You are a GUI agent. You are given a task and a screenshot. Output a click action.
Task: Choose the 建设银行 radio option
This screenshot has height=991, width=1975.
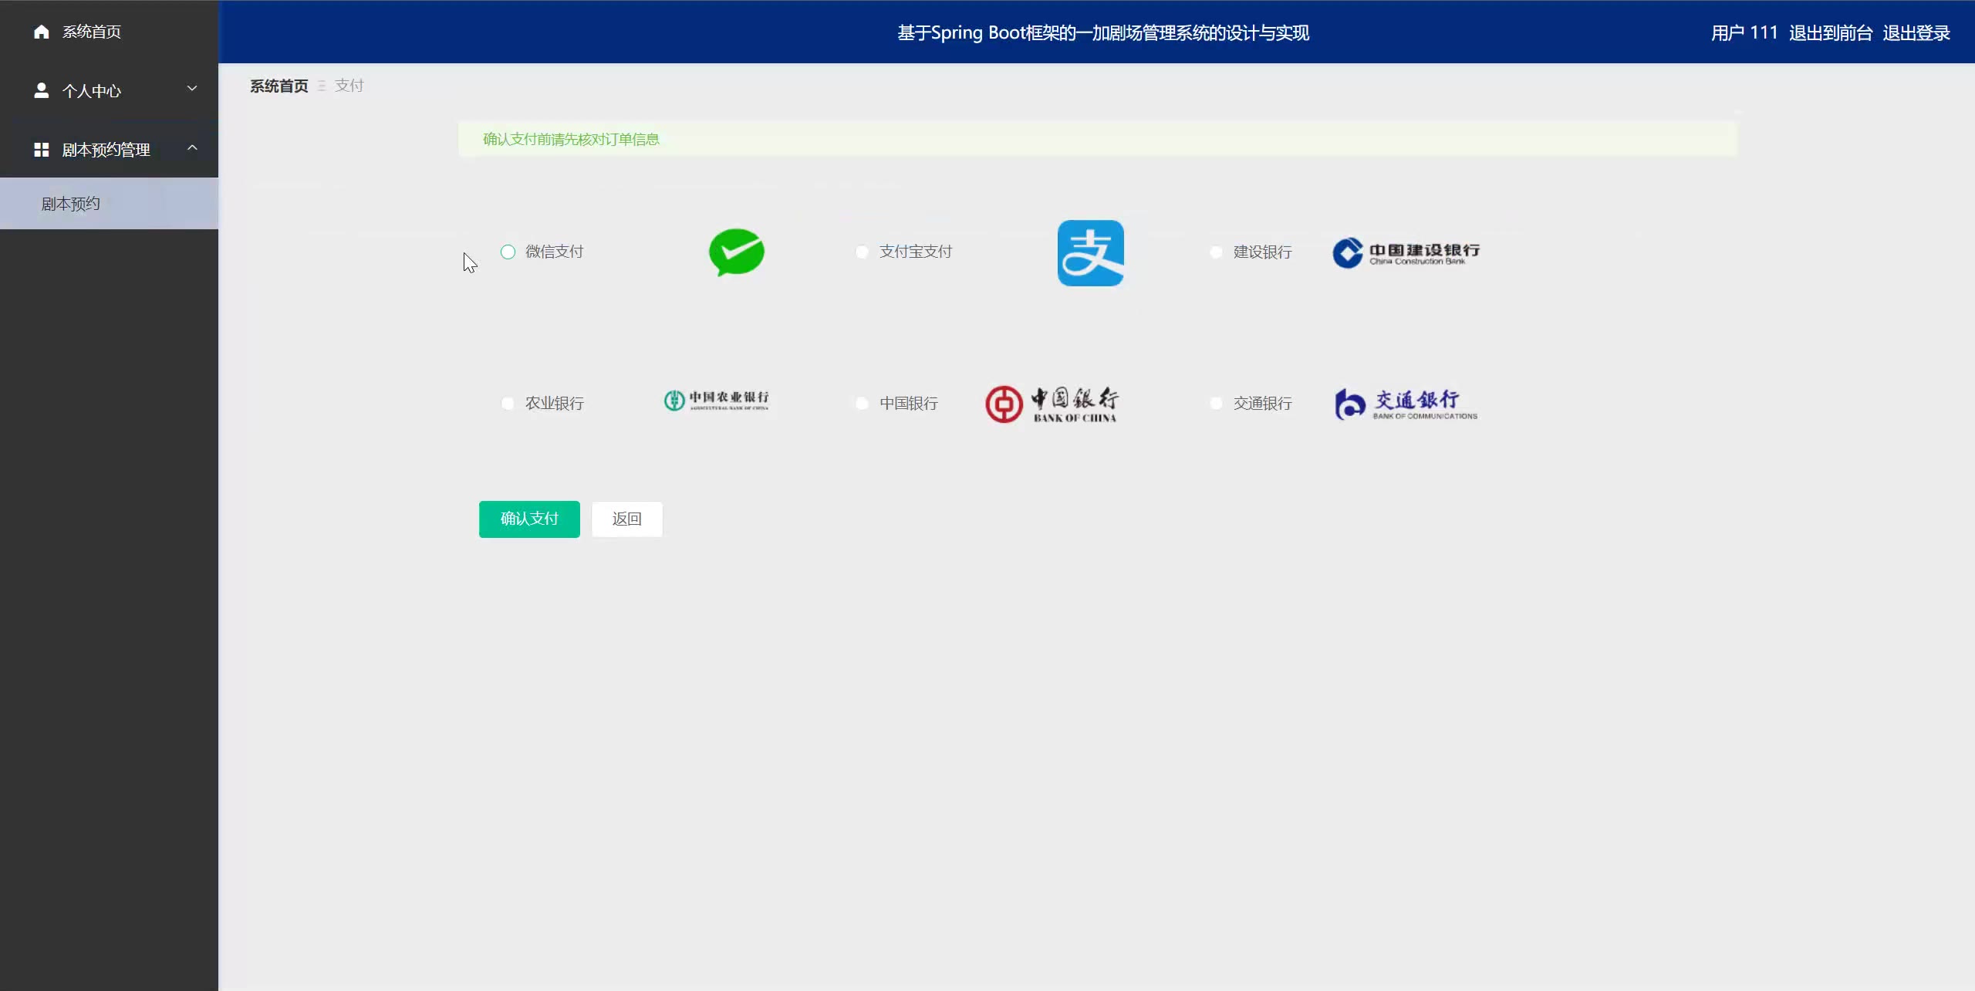coord(1216,252)
